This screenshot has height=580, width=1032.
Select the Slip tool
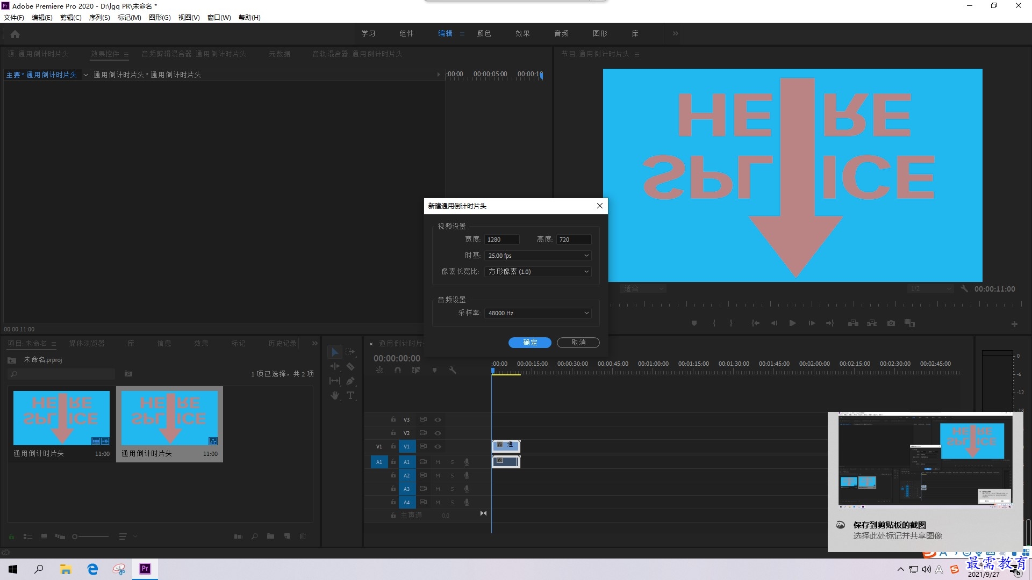click(335, 381)
